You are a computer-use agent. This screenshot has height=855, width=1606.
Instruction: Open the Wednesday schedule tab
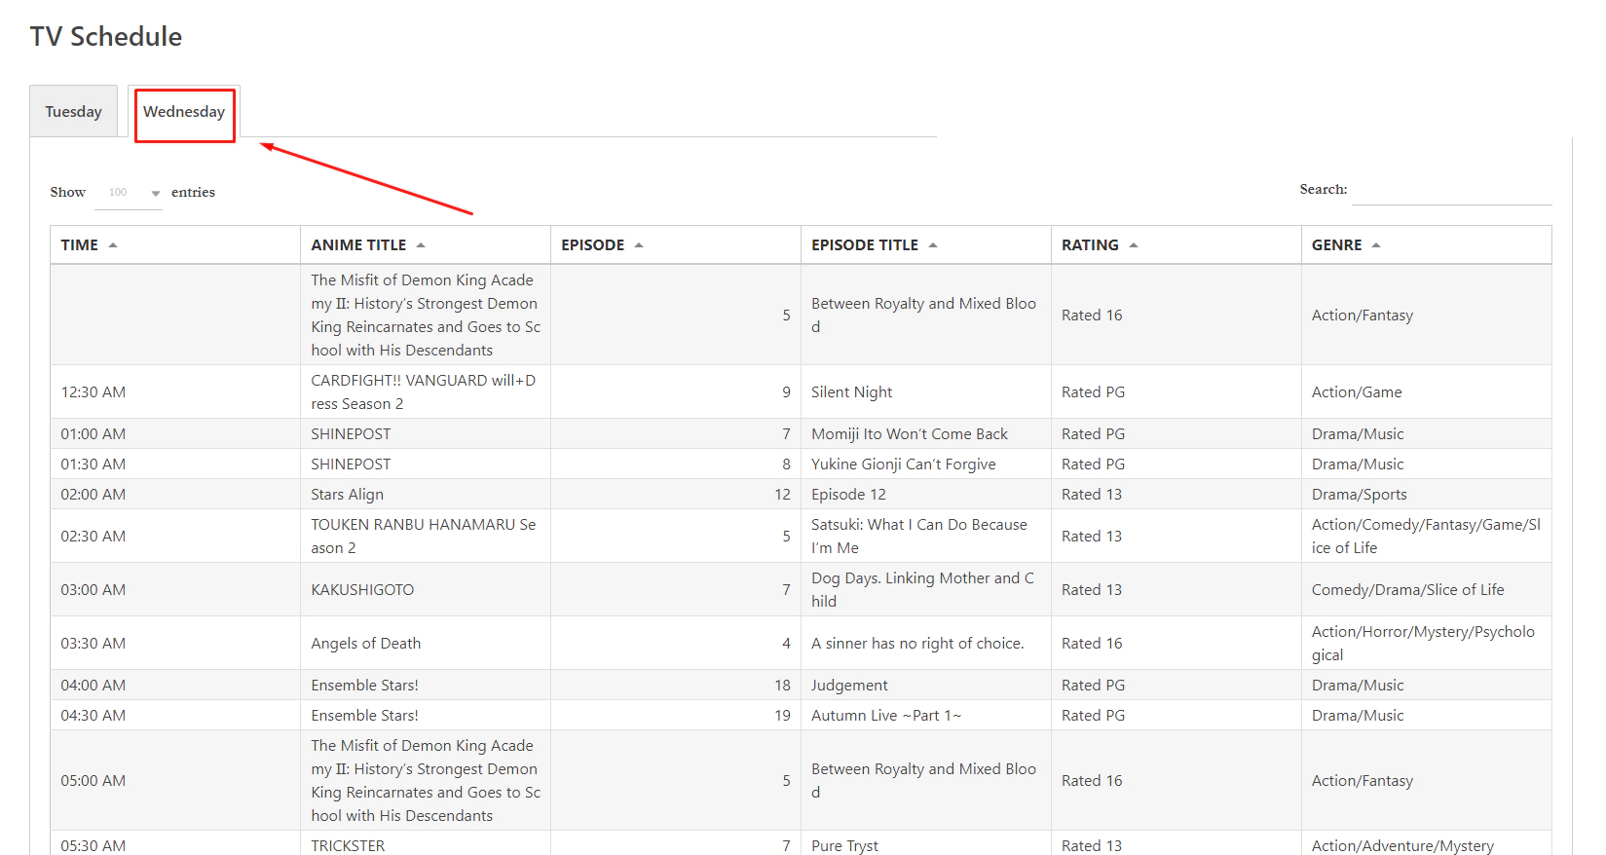tap(184, 111)
